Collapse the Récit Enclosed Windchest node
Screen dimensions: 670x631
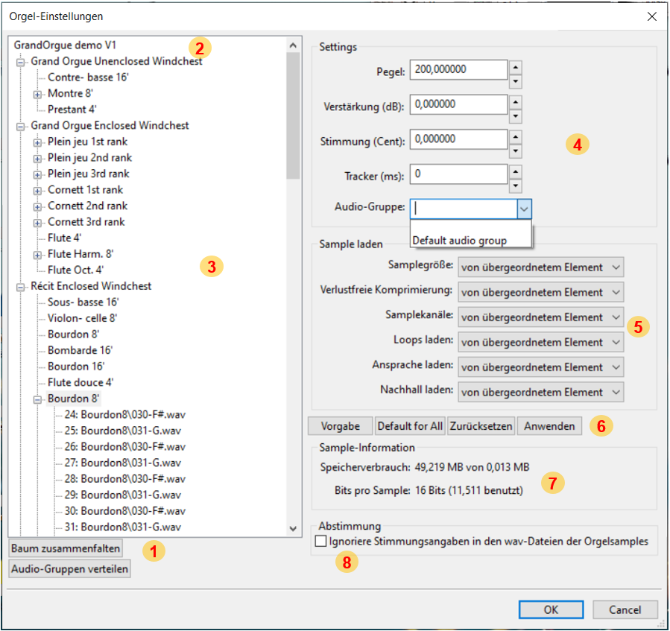pos(21,287)
